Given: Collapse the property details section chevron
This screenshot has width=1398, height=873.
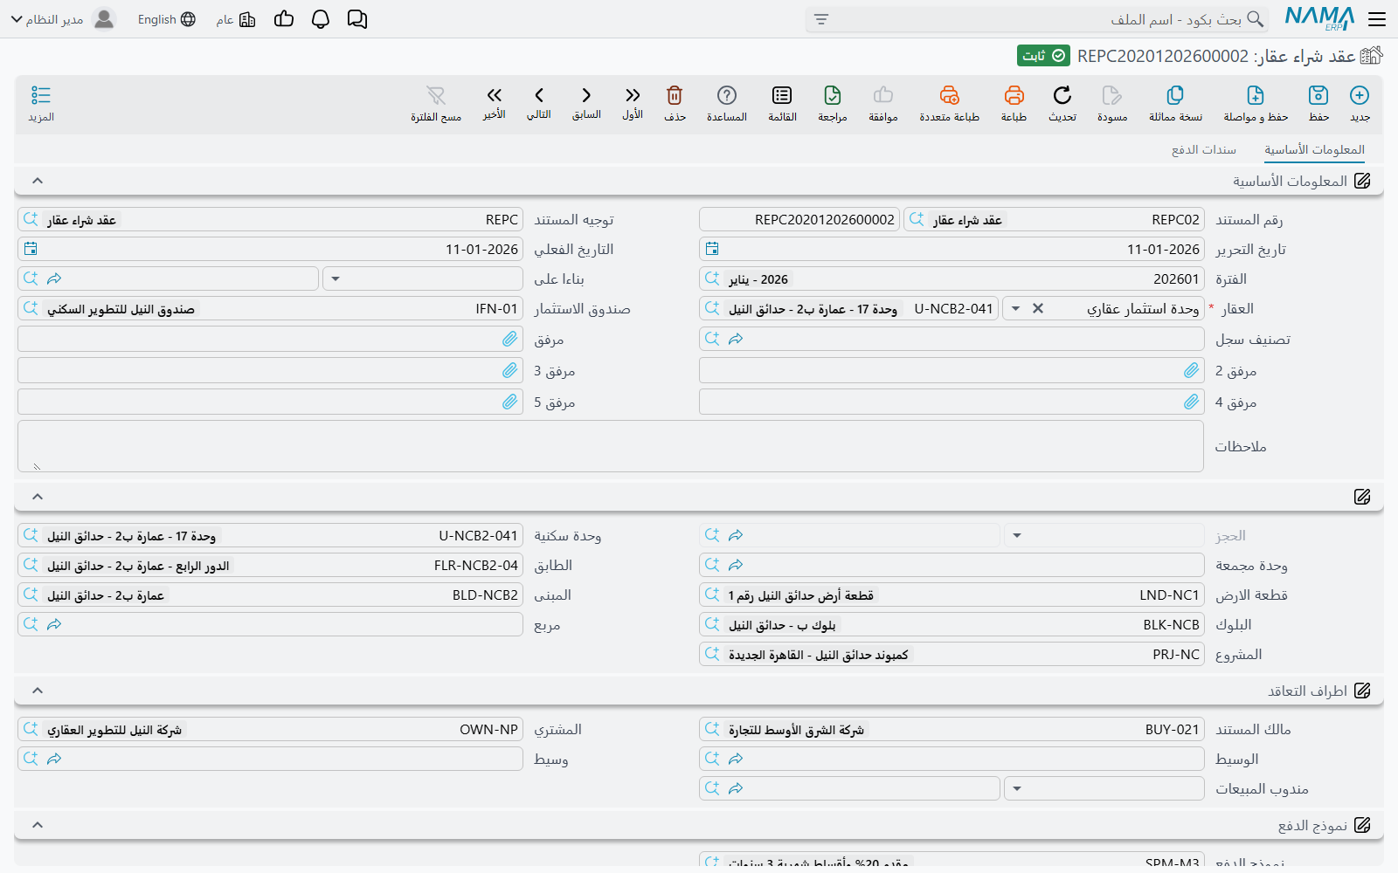Looking at the screenshot, I should tap(38, 497).
